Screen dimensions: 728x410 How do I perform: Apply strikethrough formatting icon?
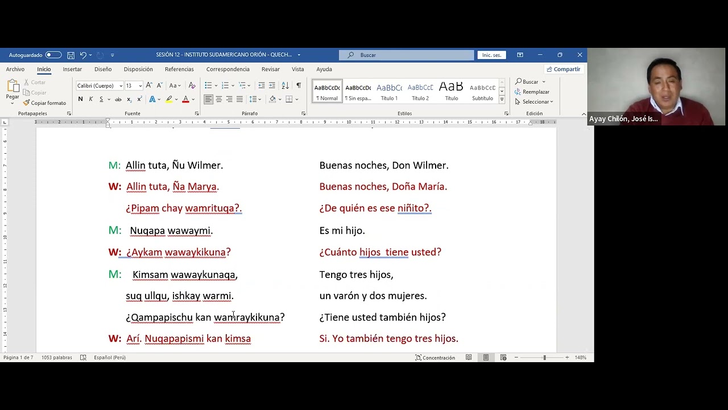pos(118,99)
